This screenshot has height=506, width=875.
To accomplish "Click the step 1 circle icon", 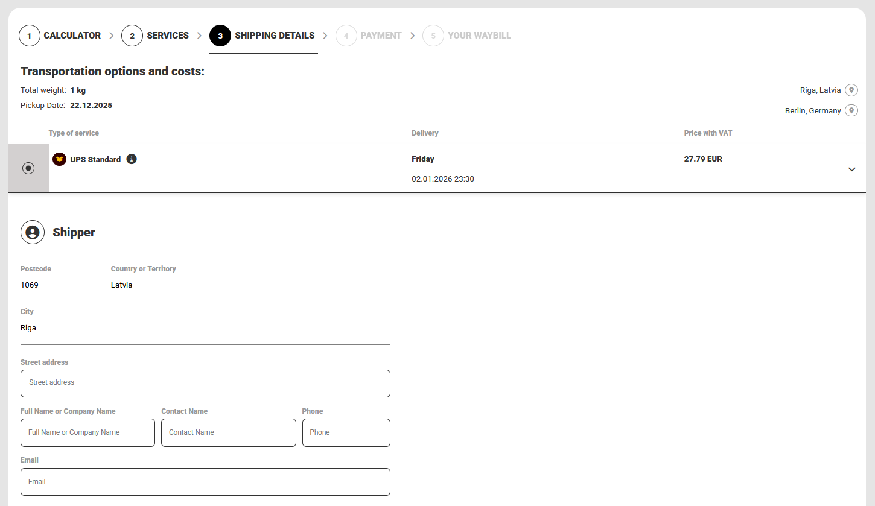I will click(x=30, y=36).
